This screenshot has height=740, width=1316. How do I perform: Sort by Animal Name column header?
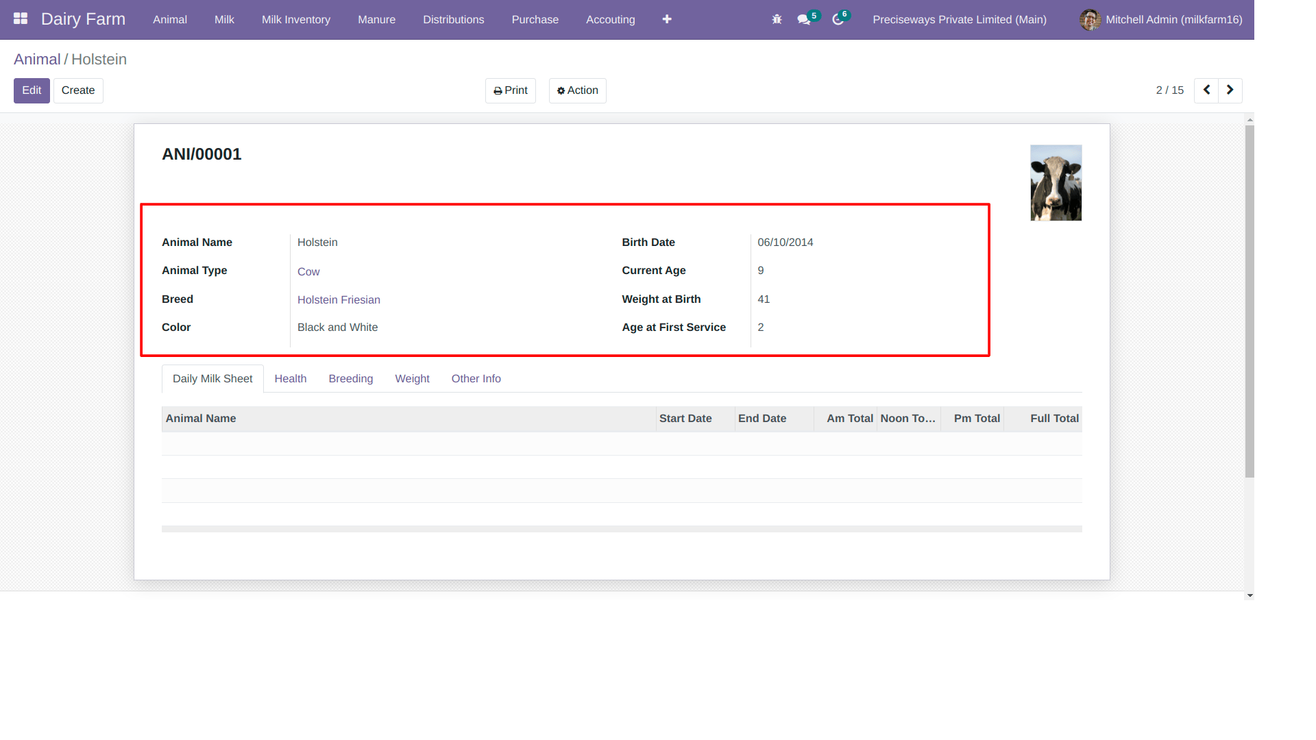(409, 419)
